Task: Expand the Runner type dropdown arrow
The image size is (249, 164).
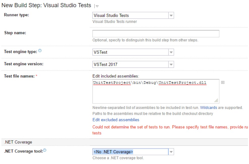Action: point(171,16)
